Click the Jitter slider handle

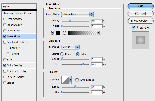[62, 92]
